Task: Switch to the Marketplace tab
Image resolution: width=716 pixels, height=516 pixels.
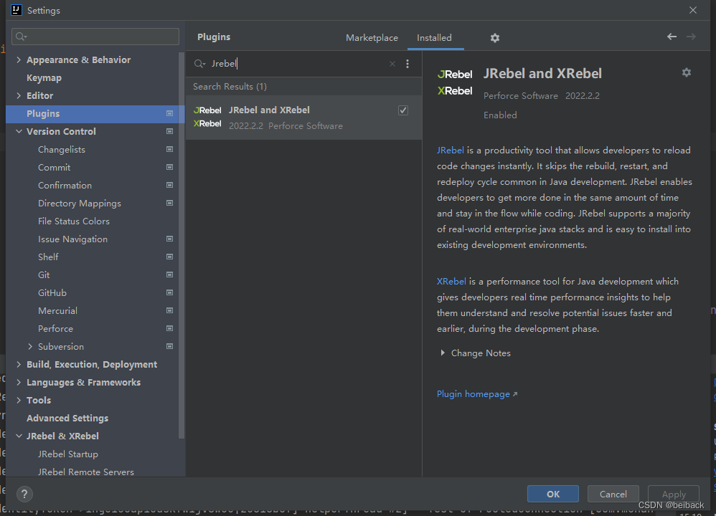Action: pyautogui.click(x=372, y=38)
